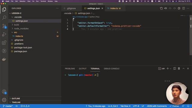Click UTF-8 encoding in status bar

tap(136, 106)
